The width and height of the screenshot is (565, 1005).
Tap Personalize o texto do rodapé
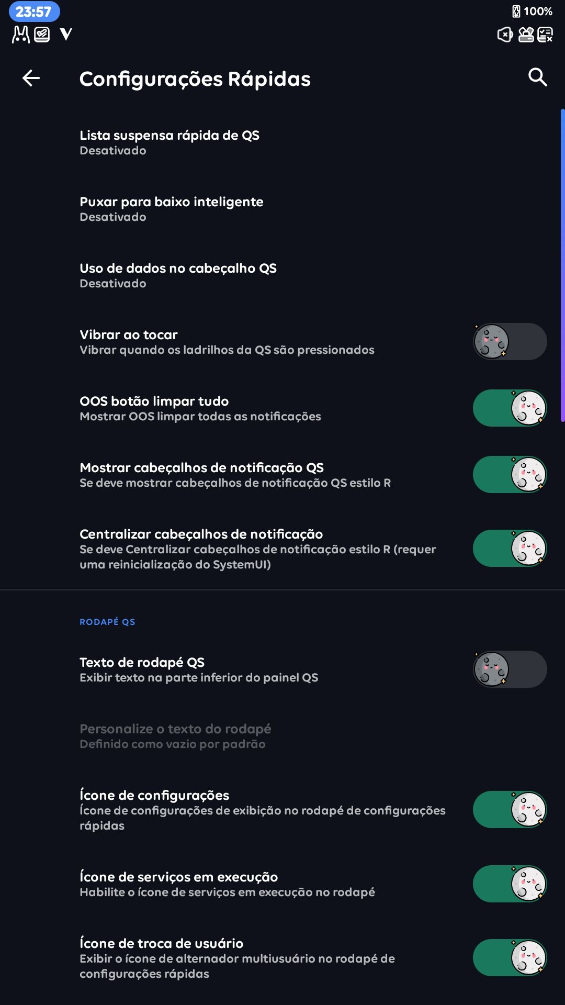pyautogui.click(x=175, y=736)
